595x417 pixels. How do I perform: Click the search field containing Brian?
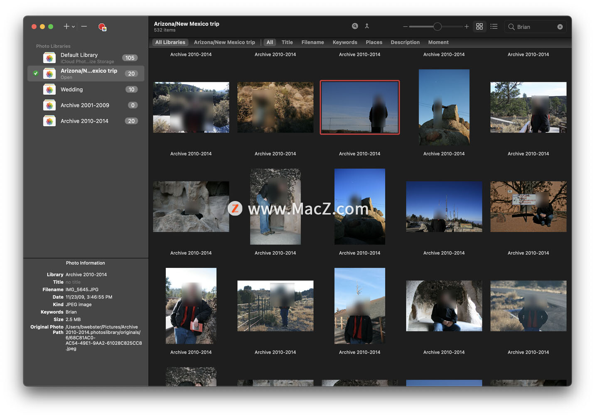coord(536,27)
